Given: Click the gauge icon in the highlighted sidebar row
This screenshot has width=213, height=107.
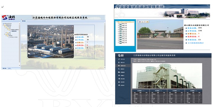Looking at the screenshot, I should click(x=119, y=66).
